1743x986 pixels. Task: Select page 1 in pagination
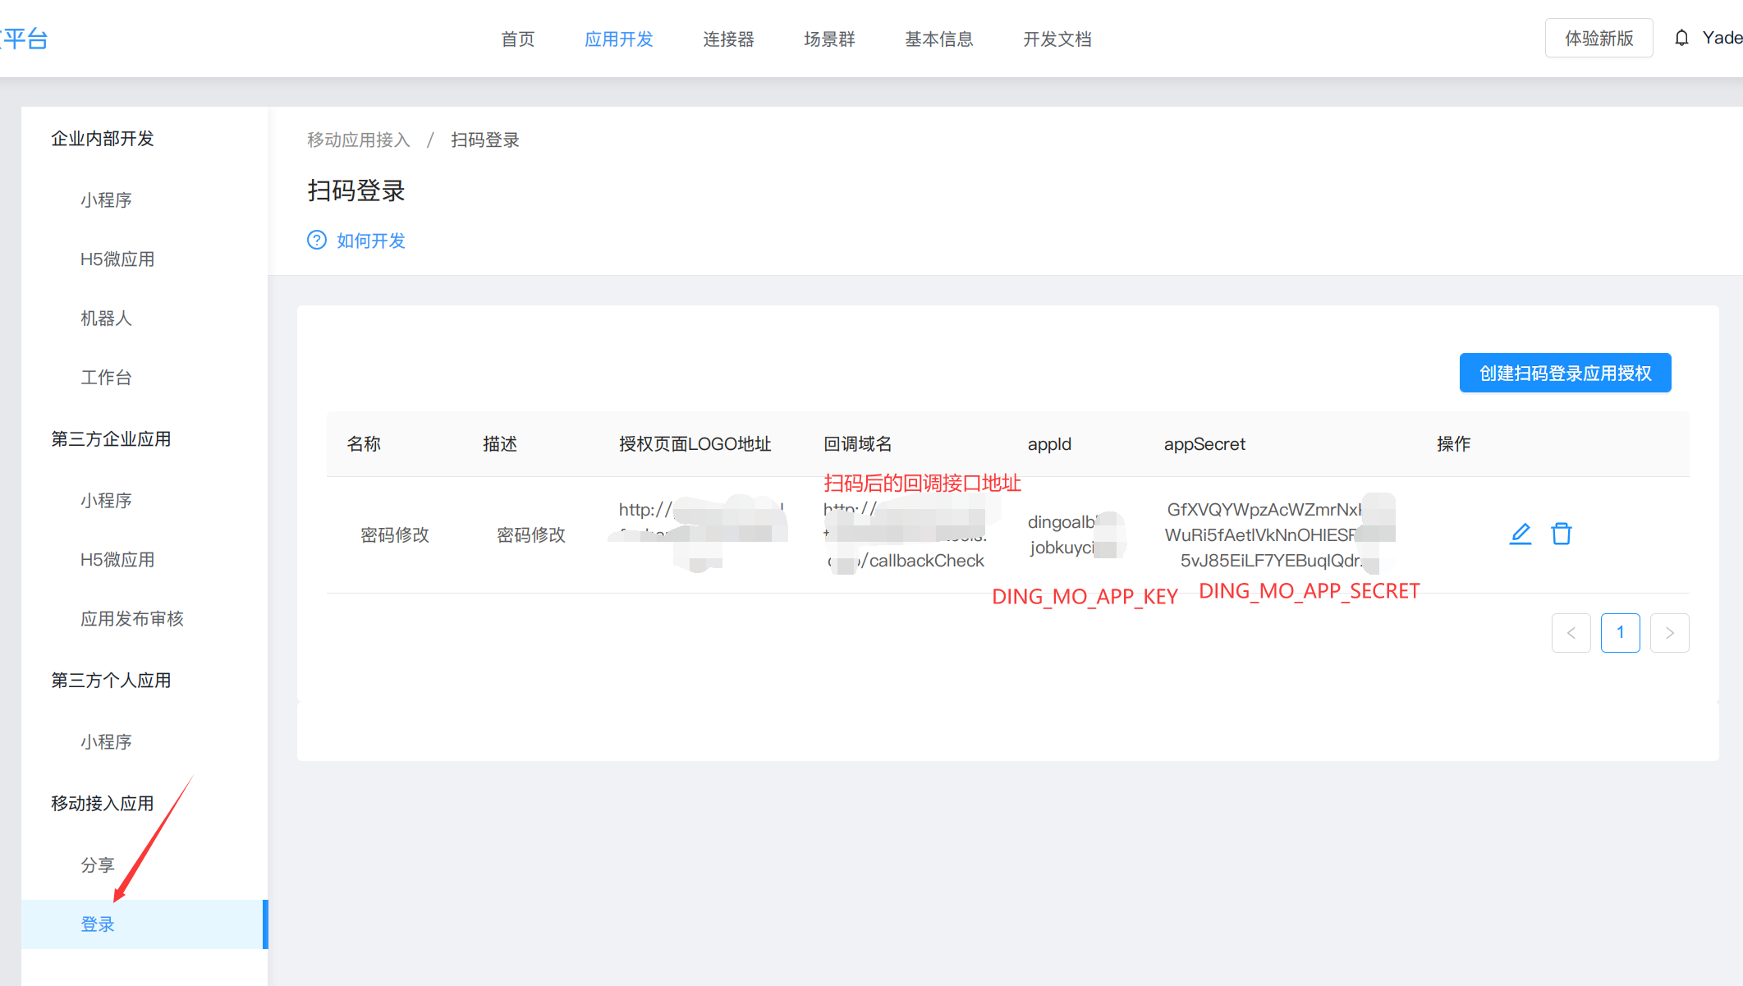coord(1620,633)
